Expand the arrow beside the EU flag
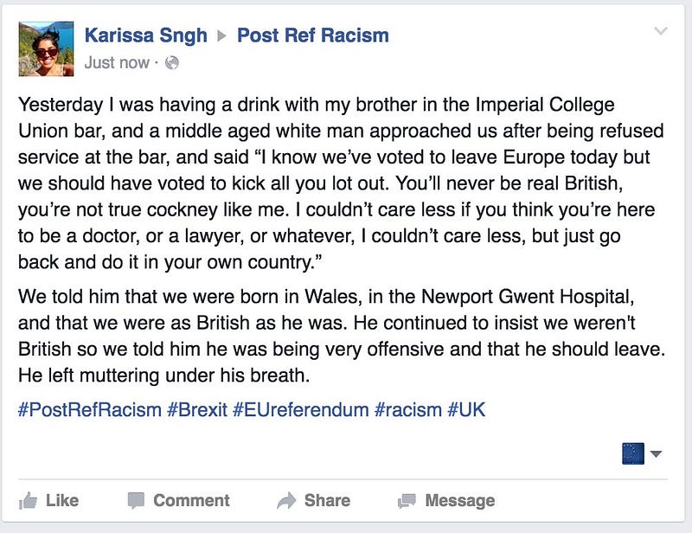This screenshot has height=533, width=692. [x=656, y=453]
